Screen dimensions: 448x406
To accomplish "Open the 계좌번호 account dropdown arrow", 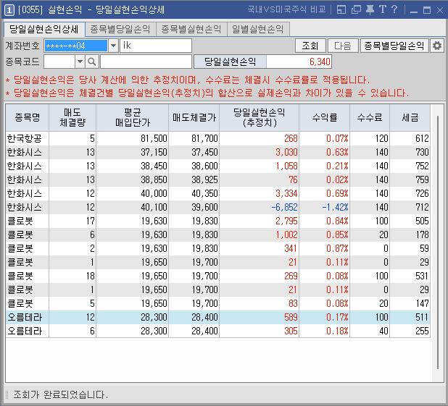I will pos(113,46).
